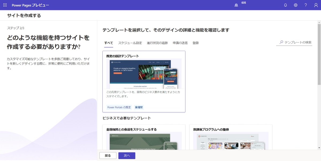
Task: Select the 既定の設計テンプレート card
Action: click(x=144, y=81)
